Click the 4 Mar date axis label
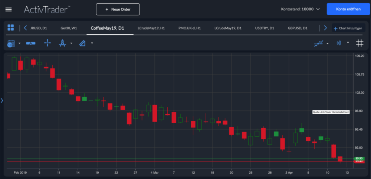The width and height of the screenshot is (371, 179). [154, 173]
